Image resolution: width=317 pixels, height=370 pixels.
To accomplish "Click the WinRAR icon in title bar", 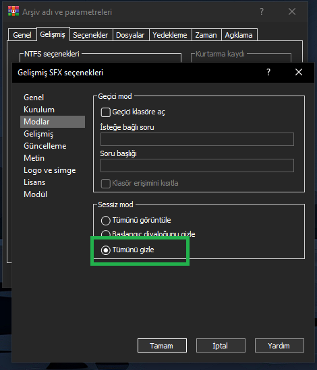I will pyautogui.click(x=13, y=11).
